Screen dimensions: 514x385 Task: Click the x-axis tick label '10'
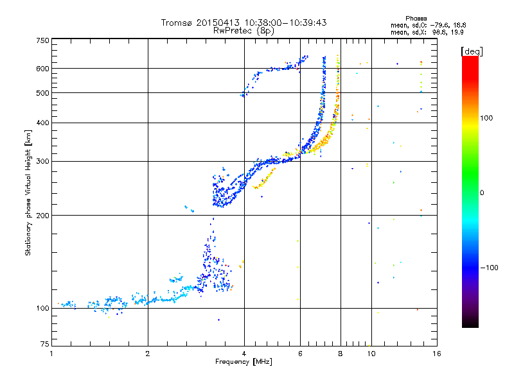click(371, 354)
